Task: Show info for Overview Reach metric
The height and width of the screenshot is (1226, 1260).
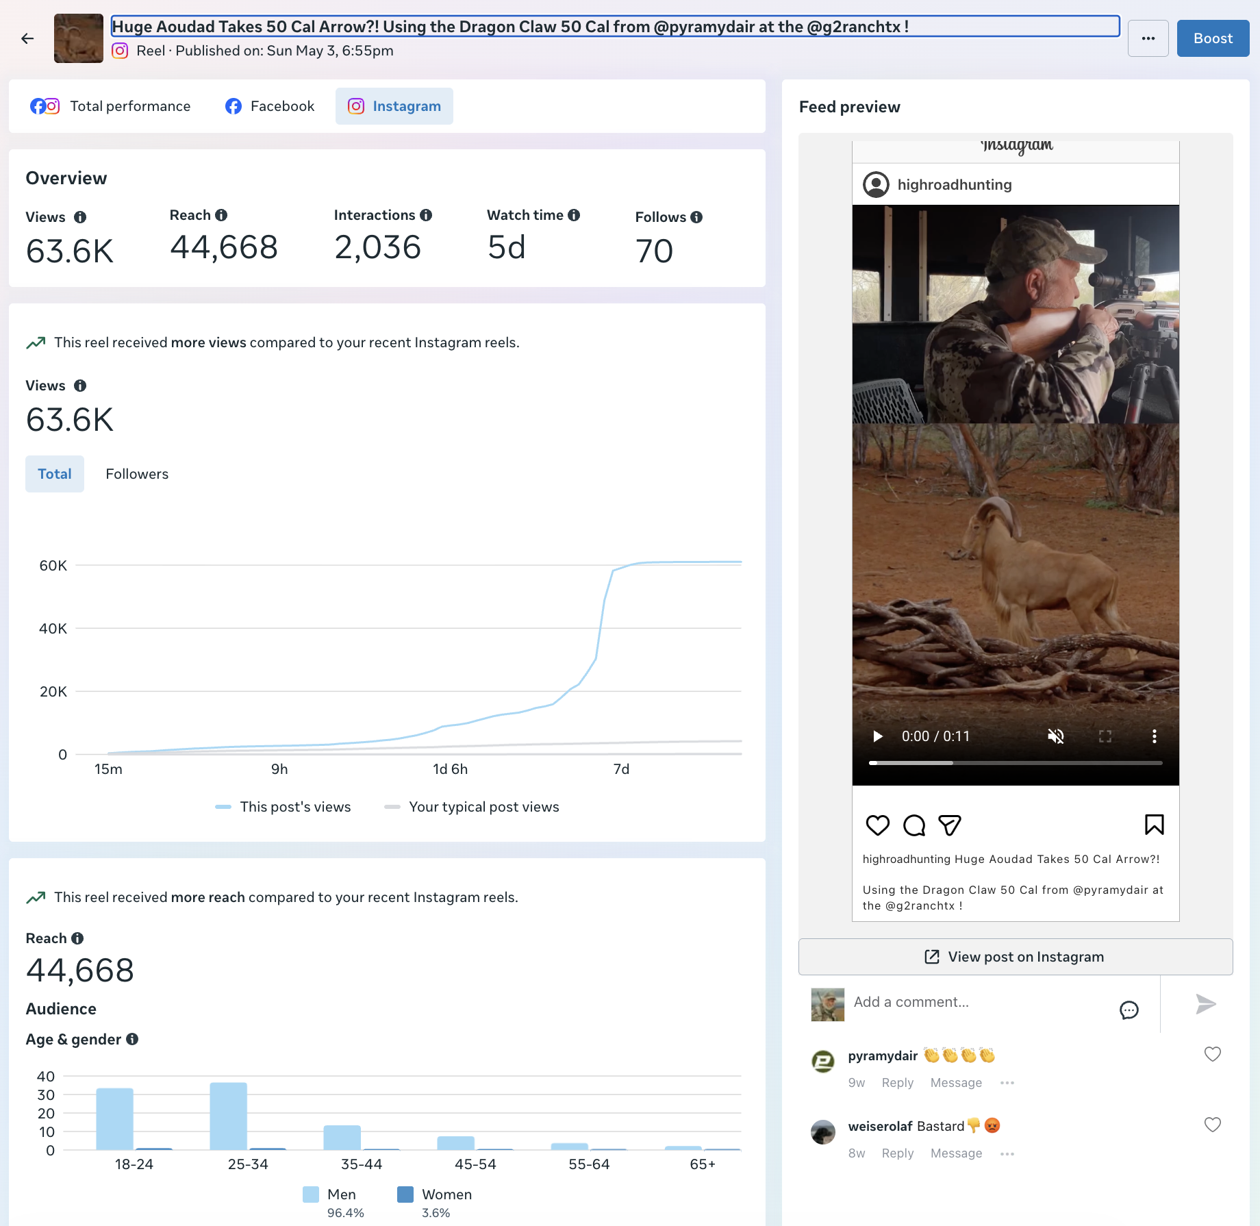Action: pyautogui.click(x=221, y=215)
